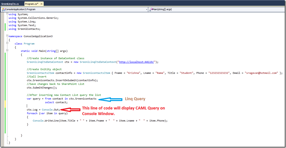Click 'ctx = new' in the DataContext line
The width and height of the screenshot is (286, 148).
(x=72, y=62)
